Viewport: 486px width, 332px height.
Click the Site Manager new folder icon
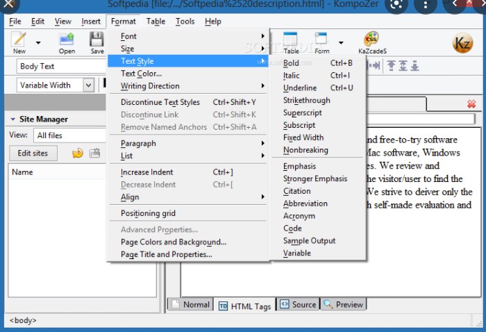95,153
